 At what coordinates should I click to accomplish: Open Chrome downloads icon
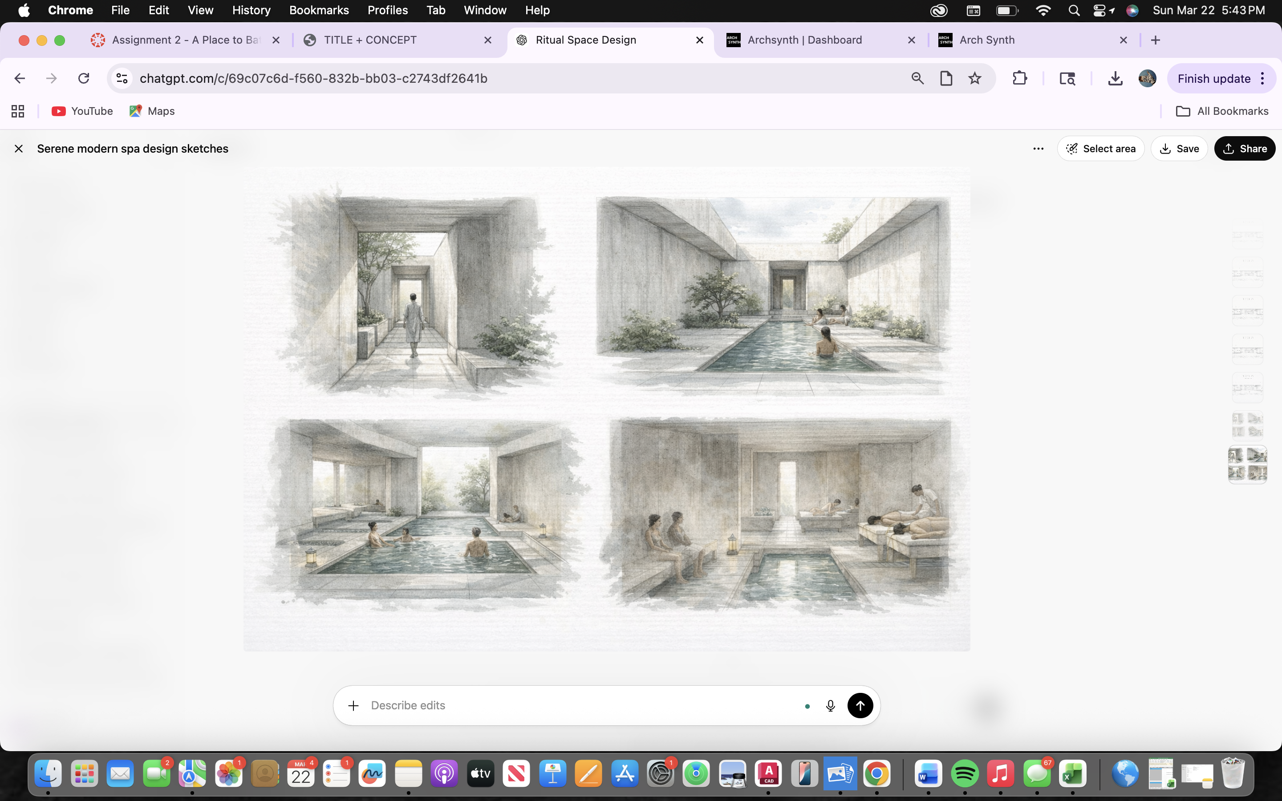(1115, 78)
